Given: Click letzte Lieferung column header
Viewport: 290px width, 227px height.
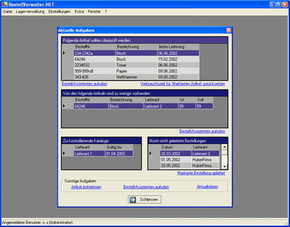Looking at the screenshot, I should (x=178, y=46).
